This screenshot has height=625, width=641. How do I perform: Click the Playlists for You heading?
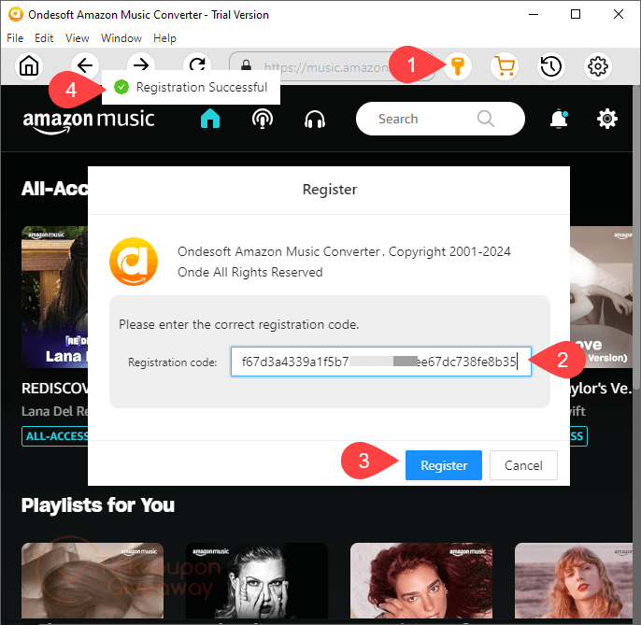pos(98,505)
